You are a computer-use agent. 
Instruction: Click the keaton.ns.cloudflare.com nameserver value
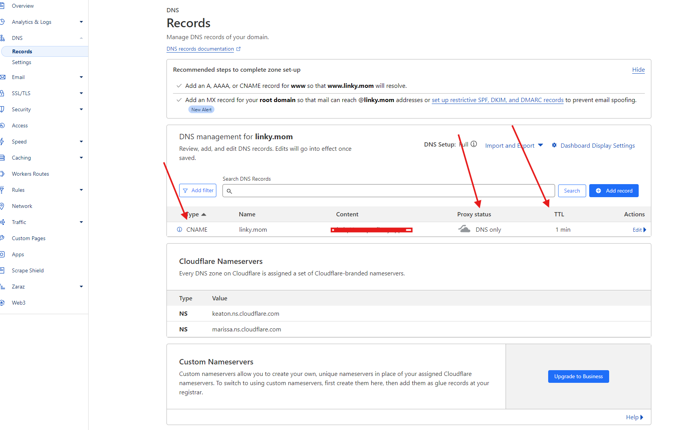246,313
